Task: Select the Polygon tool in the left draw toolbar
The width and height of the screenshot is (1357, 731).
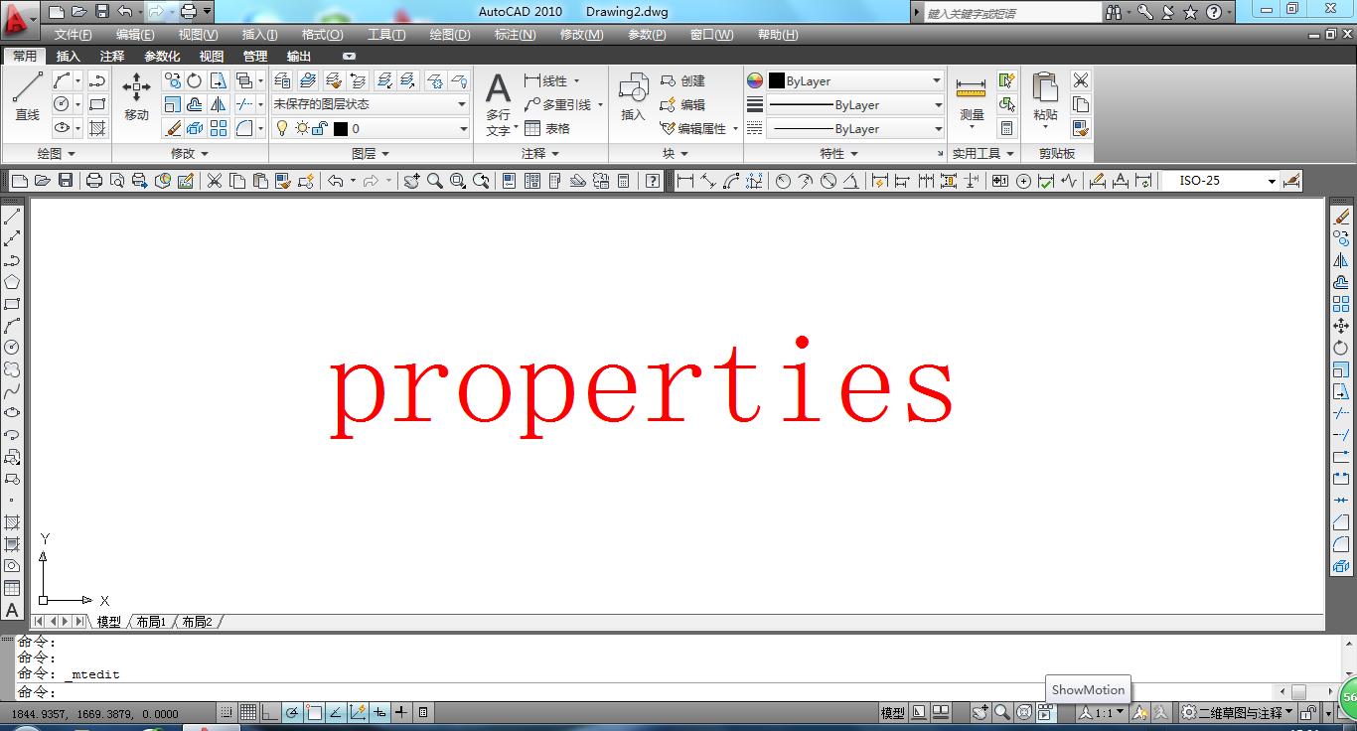Action: click(x=12, y=282)
